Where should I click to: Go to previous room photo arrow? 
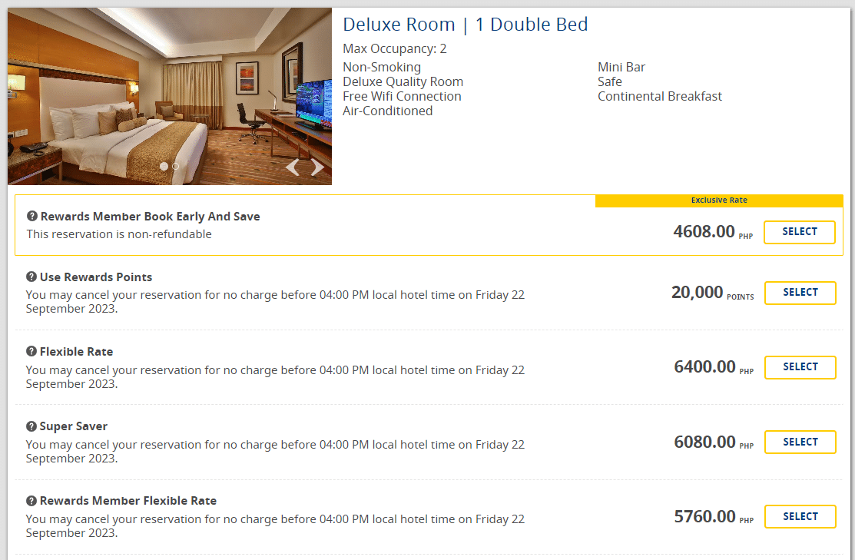coord(293,167)
